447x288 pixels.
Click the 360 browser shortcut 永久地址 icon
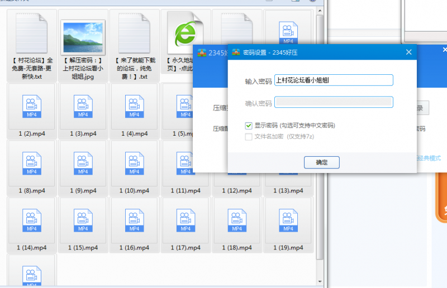click(186, 33)
